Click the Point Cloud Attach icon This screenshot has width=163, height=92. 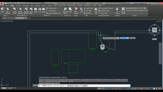(70, 9)
